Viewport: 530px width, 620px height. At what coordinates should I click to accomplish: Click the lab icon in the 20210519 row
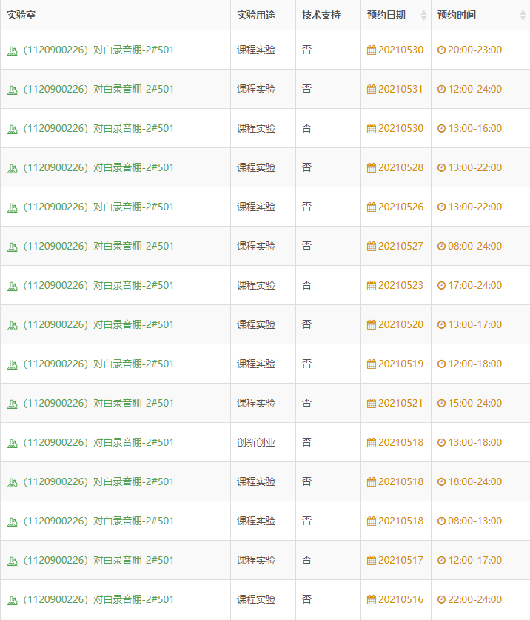[13, 365]
